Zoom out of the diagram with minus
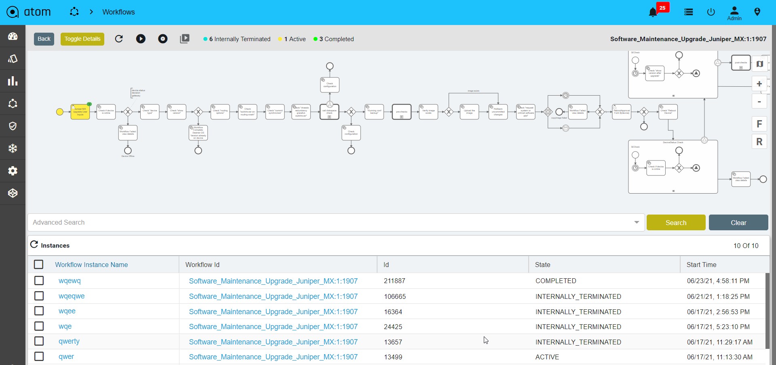The height and width of the screenshot is (365, 776). pyautogui.click(x=759, y=101)
